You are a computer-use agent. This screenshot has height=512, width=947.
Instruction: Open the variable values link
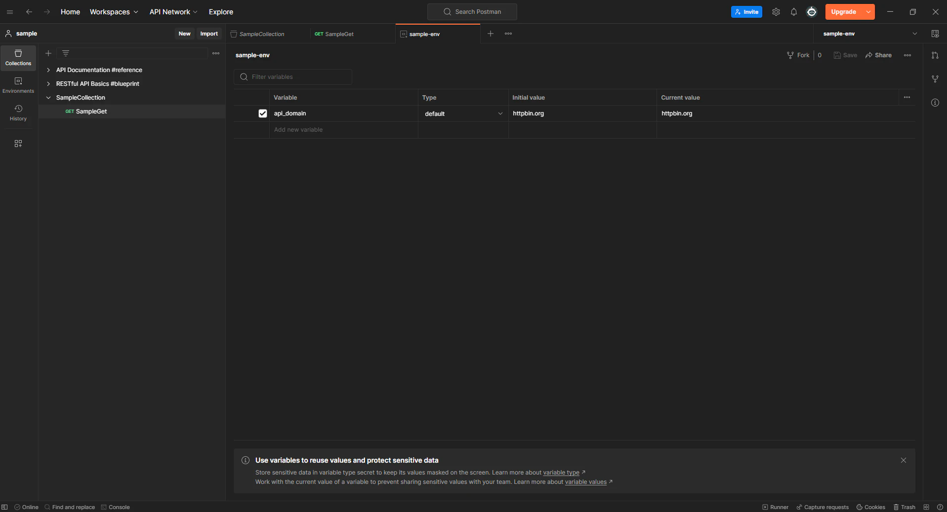click(x=586, y=482)
